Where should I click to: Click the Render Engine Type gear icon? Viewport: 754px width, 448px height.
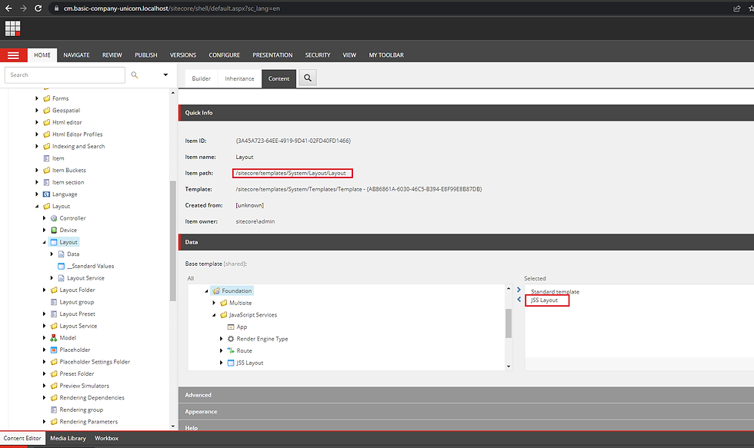click(x=231, y=339)
